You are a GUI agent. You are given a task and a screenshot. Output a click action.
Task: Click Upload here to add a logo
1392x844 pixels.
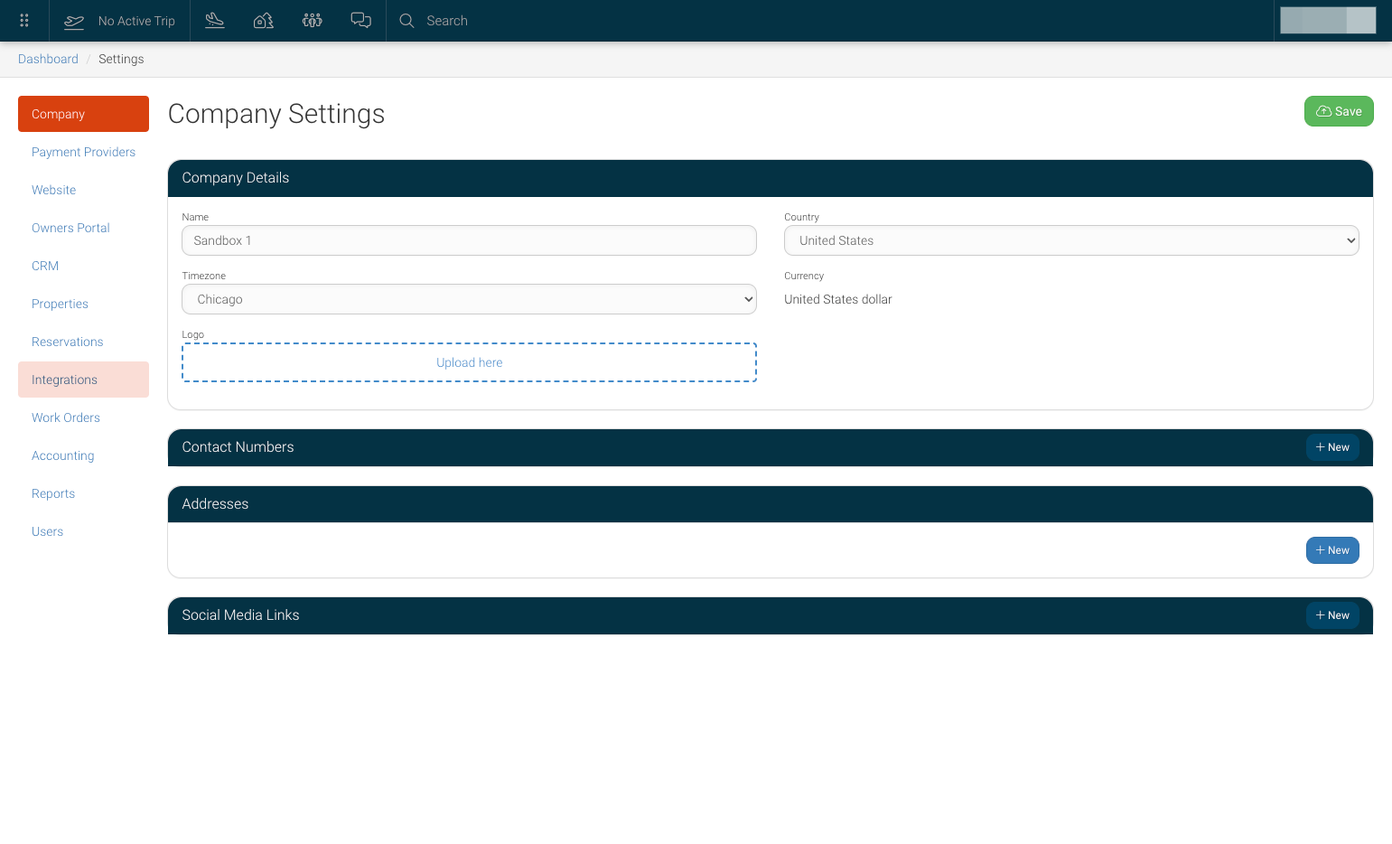(469, 362)
